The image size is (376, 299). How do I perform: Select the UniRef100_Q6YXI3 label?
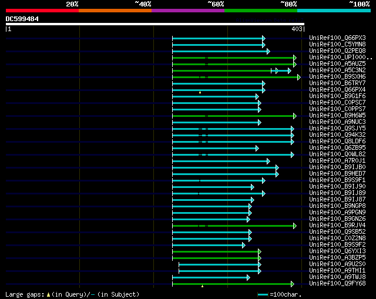337,251
